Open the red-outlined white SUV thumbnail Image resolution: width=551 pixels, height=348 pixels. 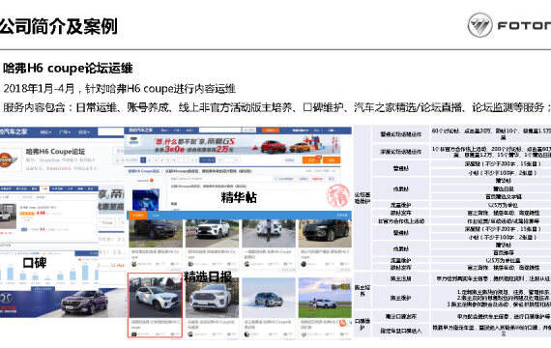point(155,305)
